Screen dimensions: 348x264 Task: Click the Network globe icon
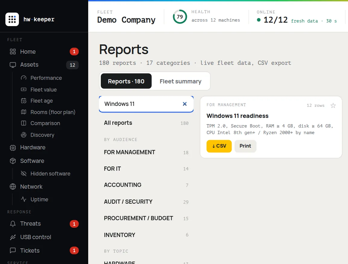pos(13,187)
